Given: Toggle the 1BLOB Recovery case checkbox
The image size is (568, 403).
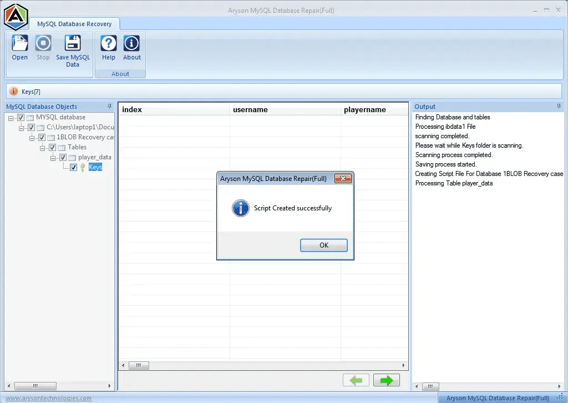Looking at the screenshot, I should coord(42,137).
